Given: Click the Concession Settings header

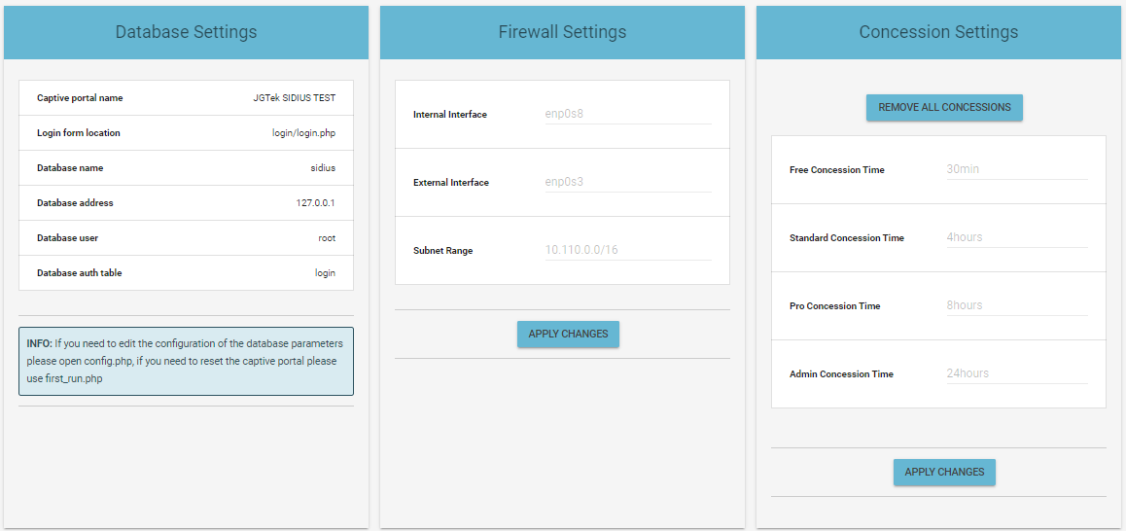Looking at the screenshot, I should 938,32.
